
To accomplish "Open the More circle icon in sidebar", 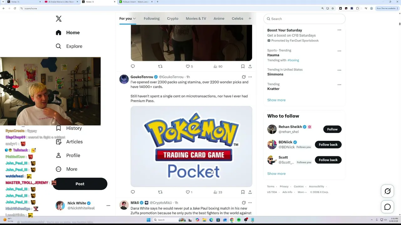I will click(59, 169).
